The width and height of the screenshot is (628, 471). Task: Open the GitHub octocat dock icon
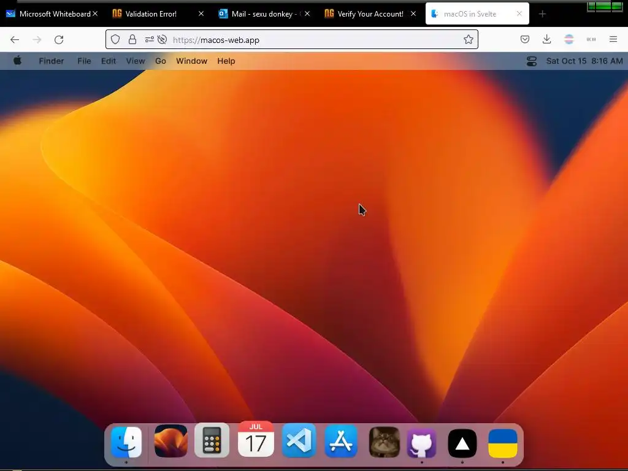coord(422,443)
